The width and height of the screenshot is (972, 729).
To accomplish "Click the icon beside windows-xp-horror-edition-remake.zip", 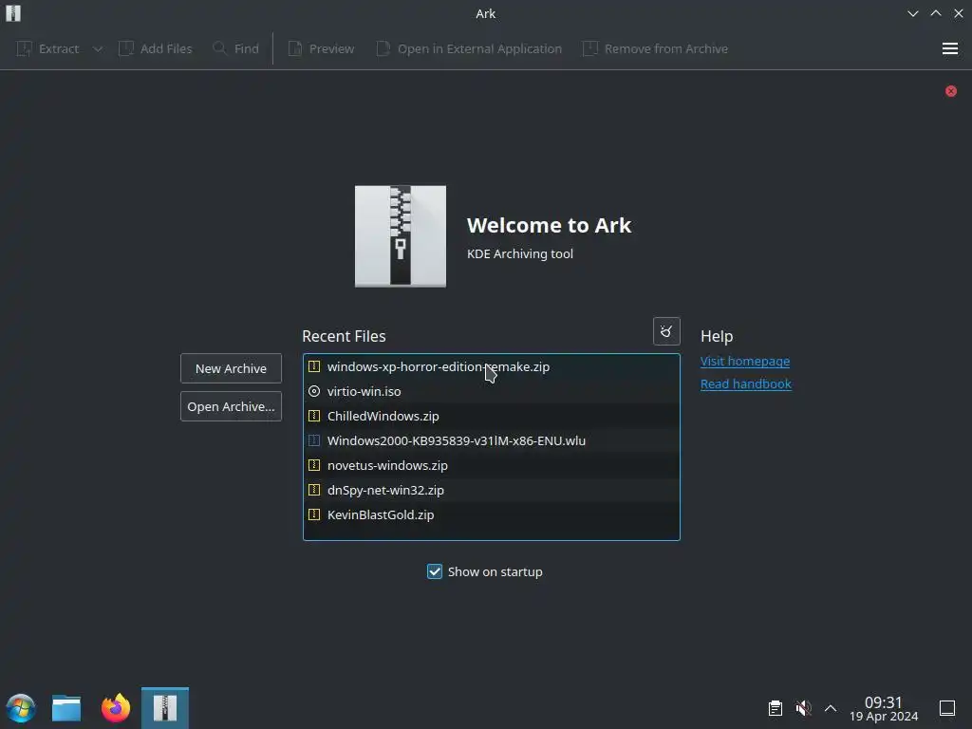I will tap(314, 366).
